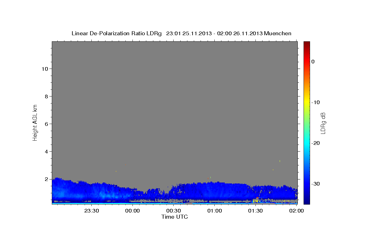This screenshot has height=245, width=368.
Task: Click the colorbar value -10
Action: [x=316, y=102]
